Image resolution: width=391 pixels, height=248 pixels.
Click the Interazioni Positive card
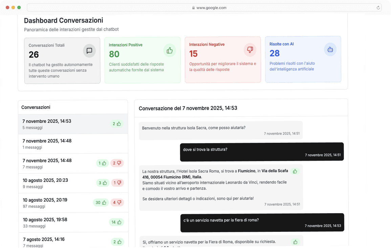[x=143, y=60]
